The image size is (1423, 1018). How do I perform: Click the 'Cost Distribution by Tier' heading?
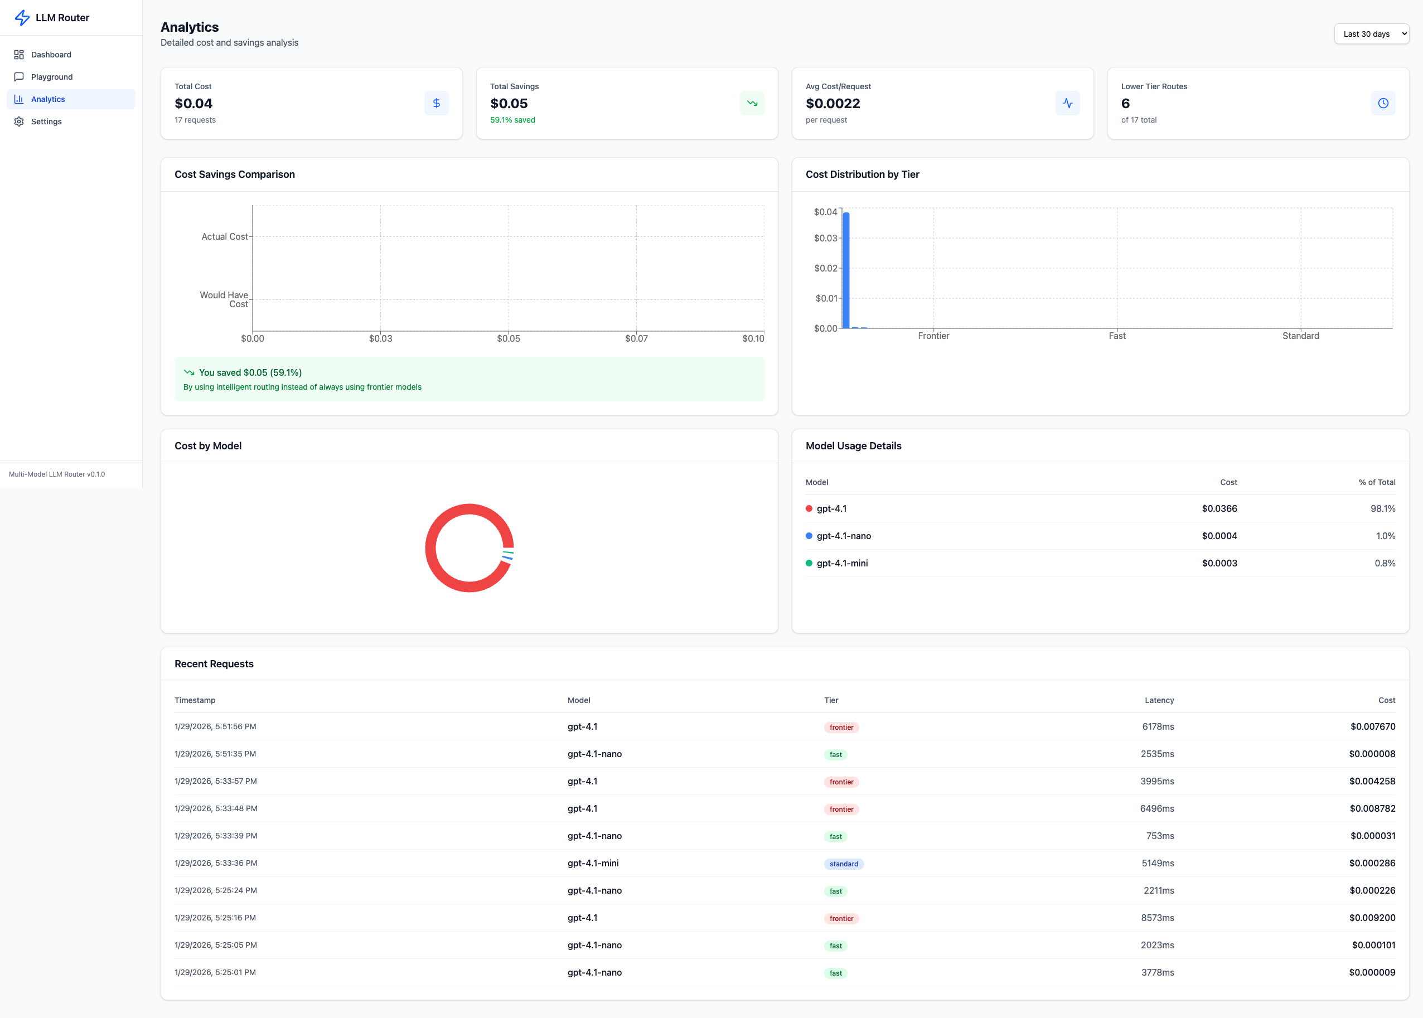tap(862, 174)
